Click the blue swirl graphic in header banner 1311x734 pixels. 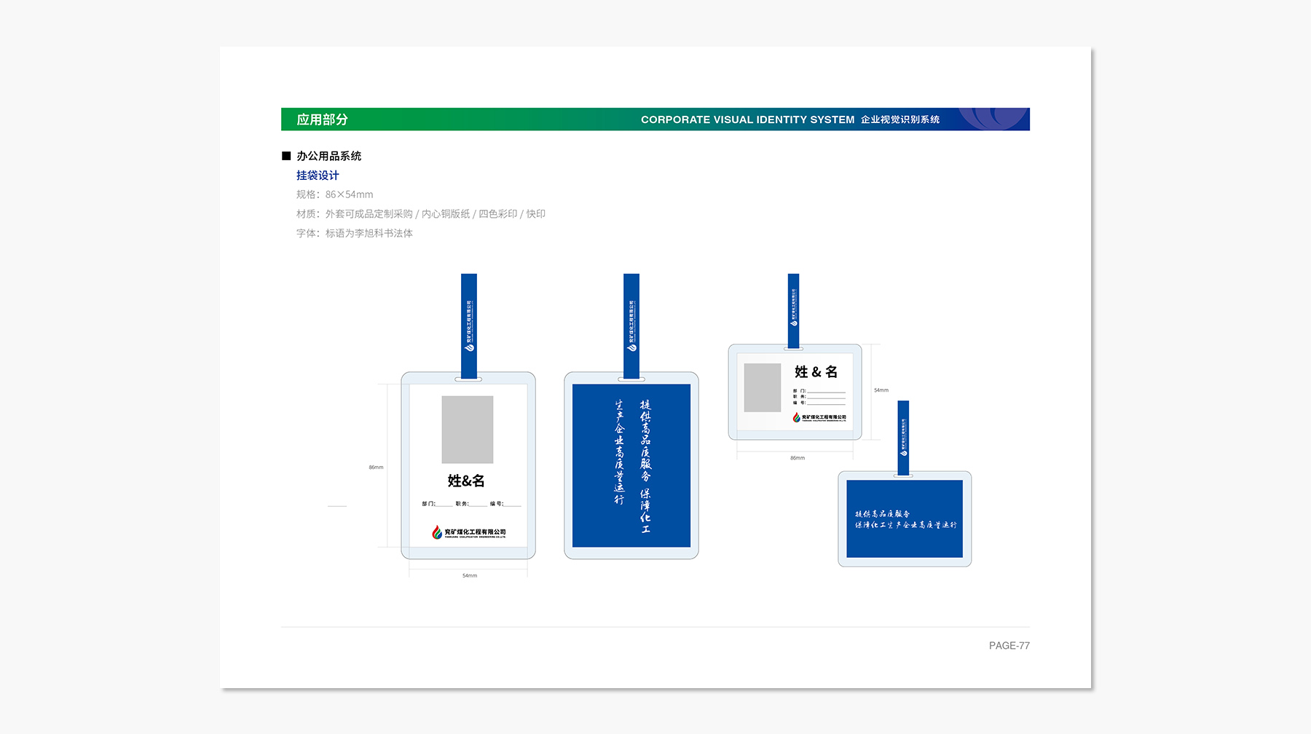(x=991, y=119)
